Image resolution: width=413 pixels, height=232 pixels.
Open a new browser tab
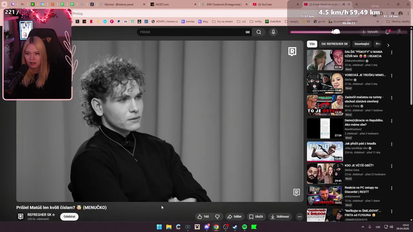coord(357,5)
